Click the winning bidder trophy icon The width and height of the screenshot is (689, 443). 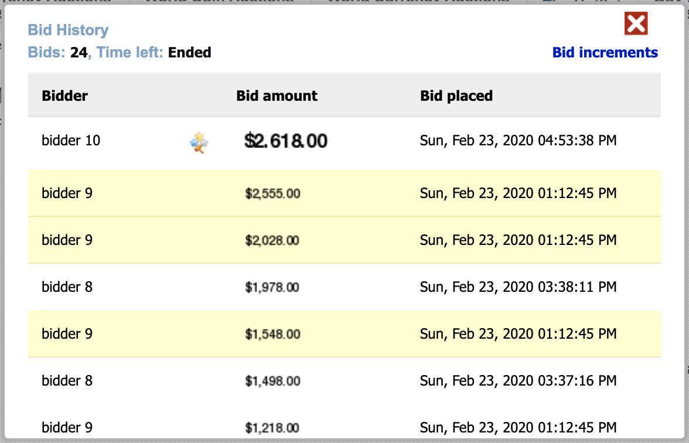point(199,142)
